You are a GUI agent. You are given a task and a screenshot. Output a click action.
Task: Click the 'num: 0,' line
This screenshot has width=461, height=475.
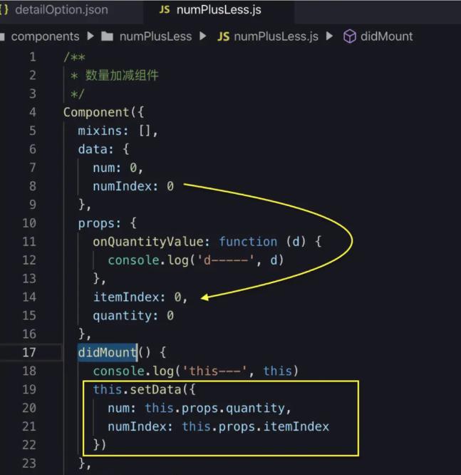[118, 168]
